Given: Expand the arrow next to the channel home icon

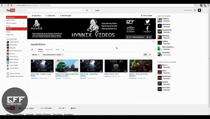Looking at the screenshot, I should (35, 50).
